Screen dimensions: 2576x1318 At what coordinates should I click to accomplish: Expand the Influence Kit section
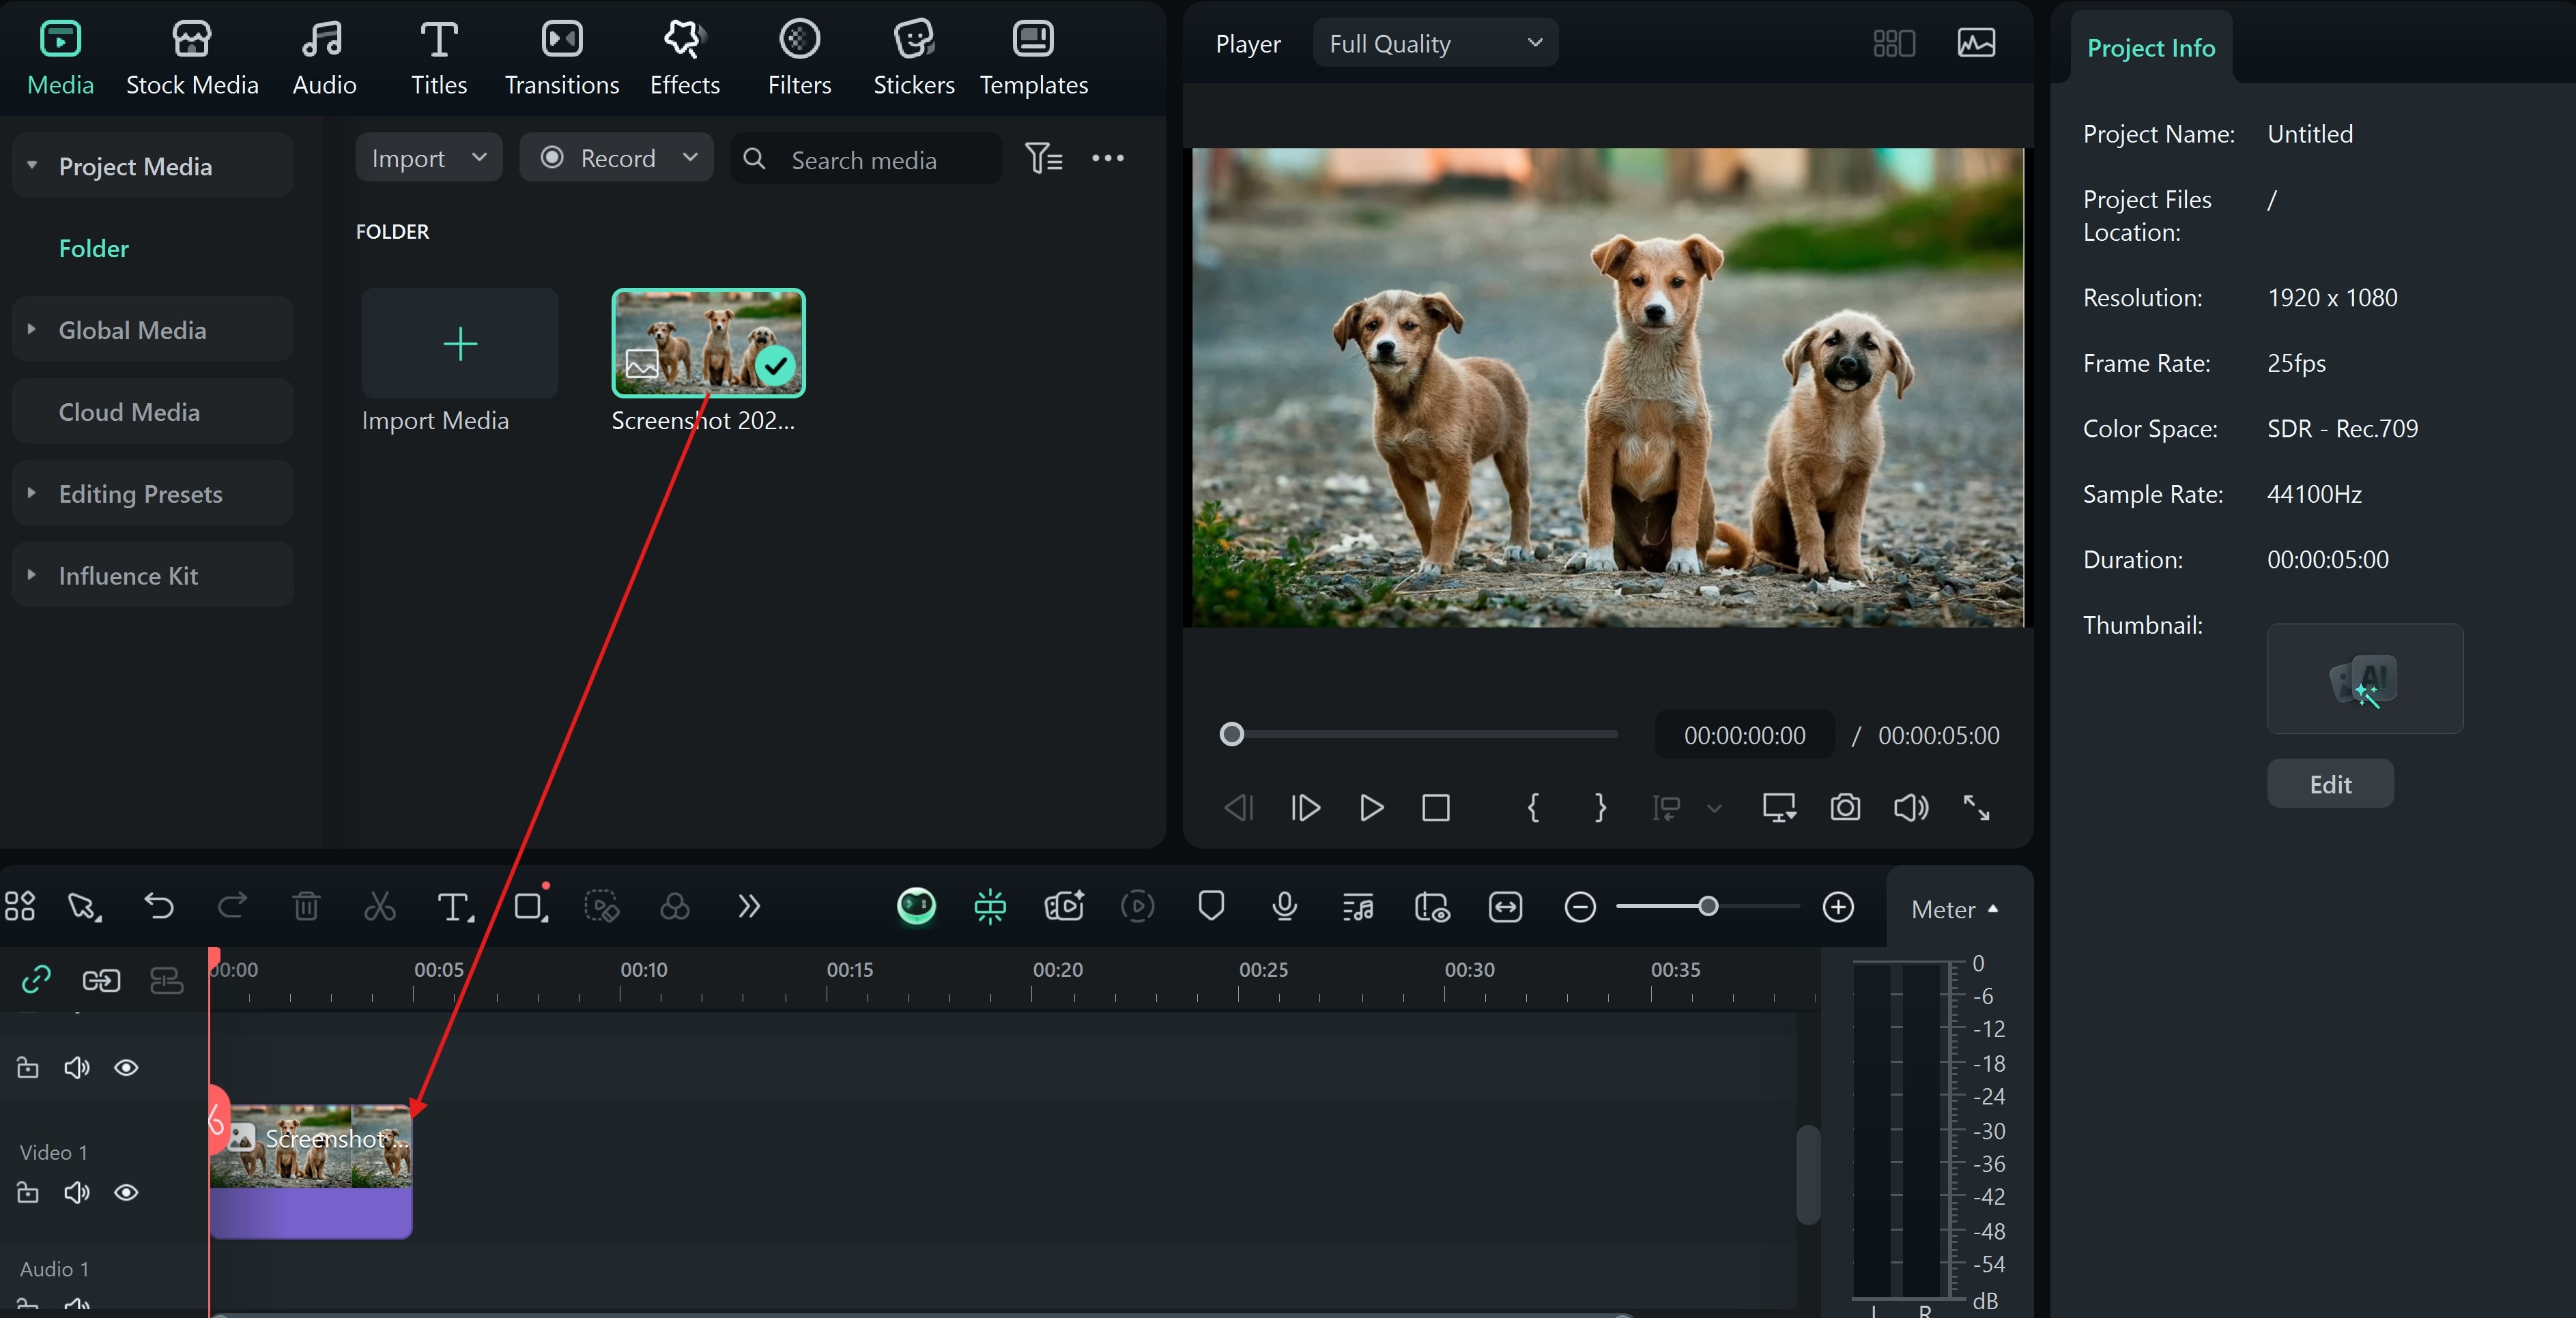32,574
